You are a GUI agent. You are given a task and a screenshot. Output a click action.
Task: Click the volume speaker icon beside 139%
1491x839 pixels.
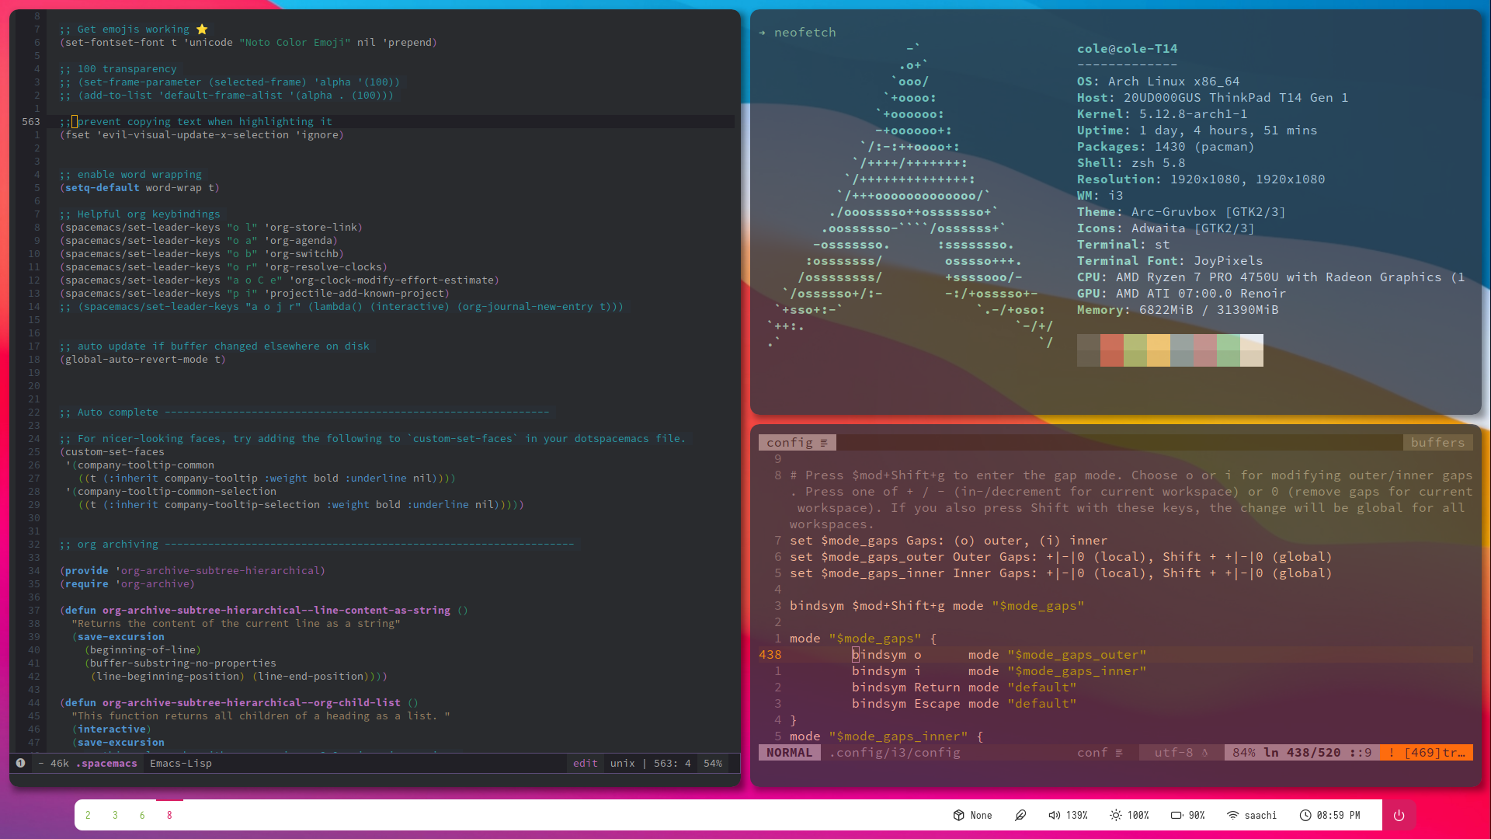tap(1054, 815)
